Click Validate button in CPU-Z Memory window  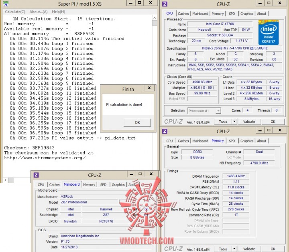coord(249,249)
